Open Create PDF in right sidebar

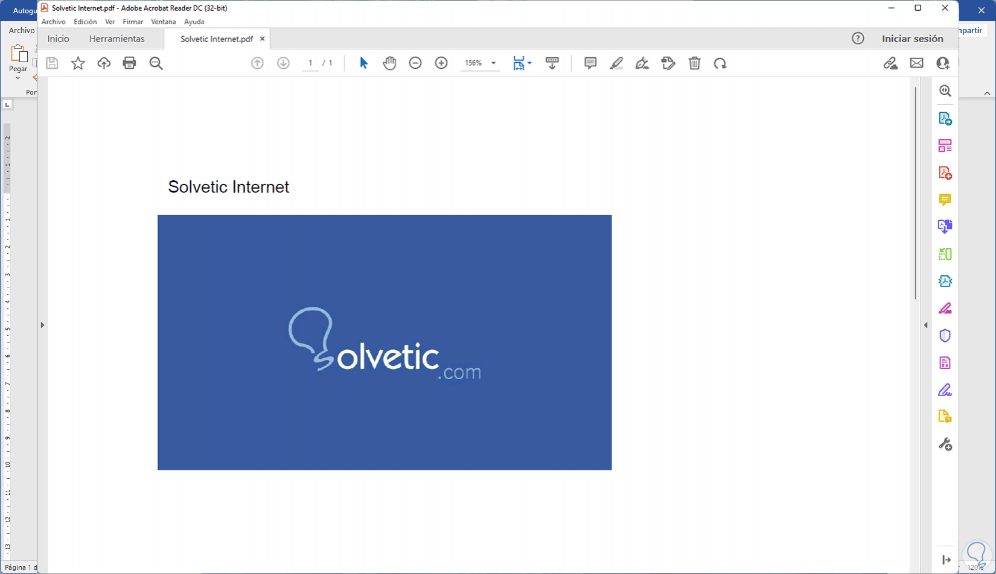click(945, 173)
